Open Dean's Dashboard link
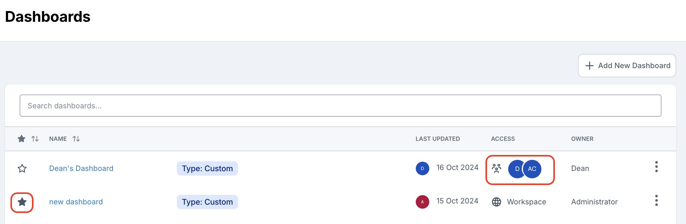 [x=81, y=168]
